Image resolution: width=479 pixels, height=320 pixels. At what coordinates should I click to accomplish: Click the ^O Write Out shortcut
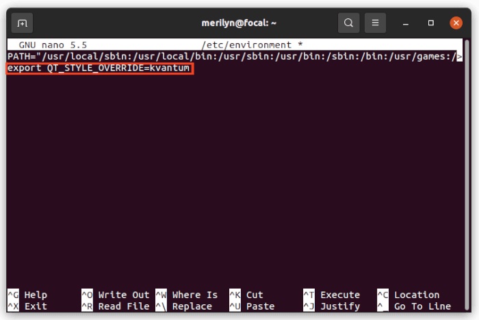point(116,295)
